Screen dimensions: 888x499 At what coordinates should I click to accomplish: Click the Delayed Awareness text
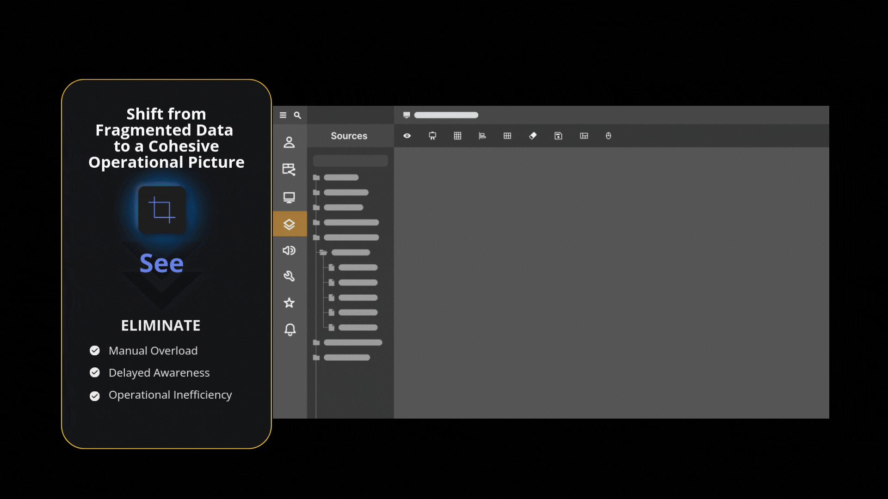[x=159, y=373]
